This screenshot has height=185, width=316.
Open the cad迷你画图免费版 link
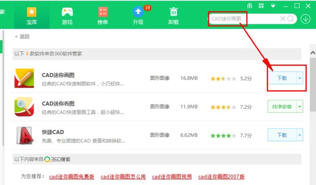[72, 177]
